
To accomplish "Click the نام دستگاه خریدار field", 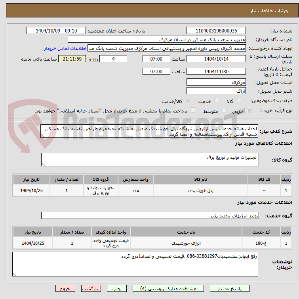I will point(157,40).
